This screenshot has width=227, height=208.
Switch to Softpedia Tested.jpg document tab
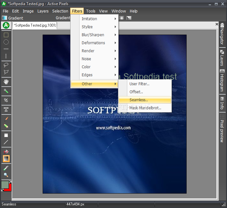35,25
